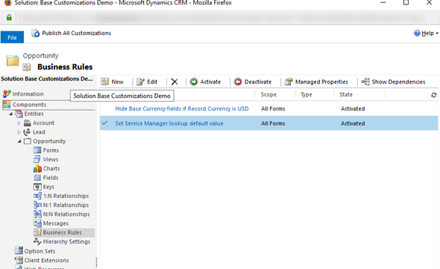Click Show Dependencies button label
440x269 pixels.
click(398, 81)
